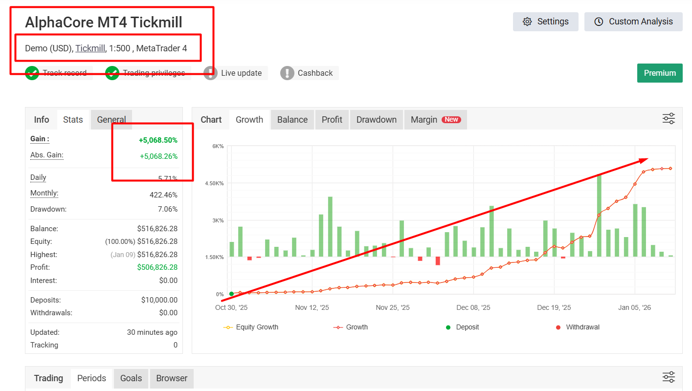
Task: Click the Deposits value $10,000.00
Action: coord(159,300)
